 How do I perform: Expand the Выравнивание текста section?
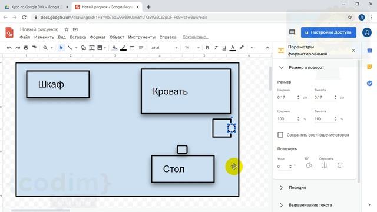pyautogui.click(x=282, y=205)
